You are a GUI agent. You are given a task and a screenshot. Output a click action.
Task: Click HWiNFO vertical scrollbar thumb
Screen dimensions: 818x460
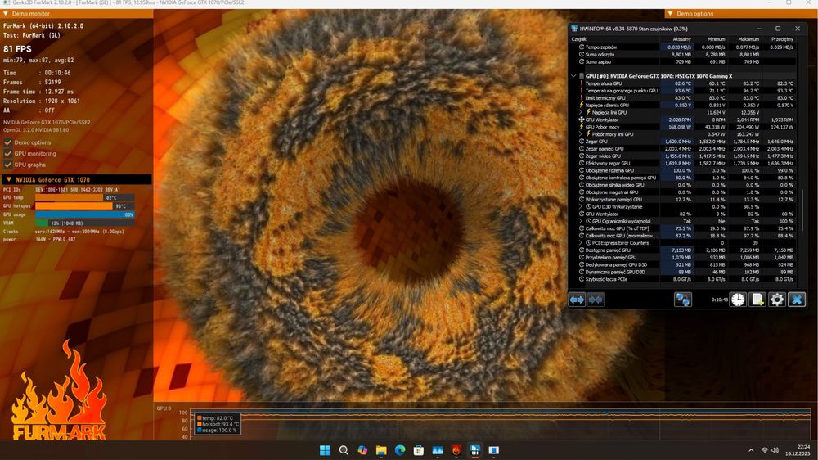pyautogui.click(x=802, y=210)
